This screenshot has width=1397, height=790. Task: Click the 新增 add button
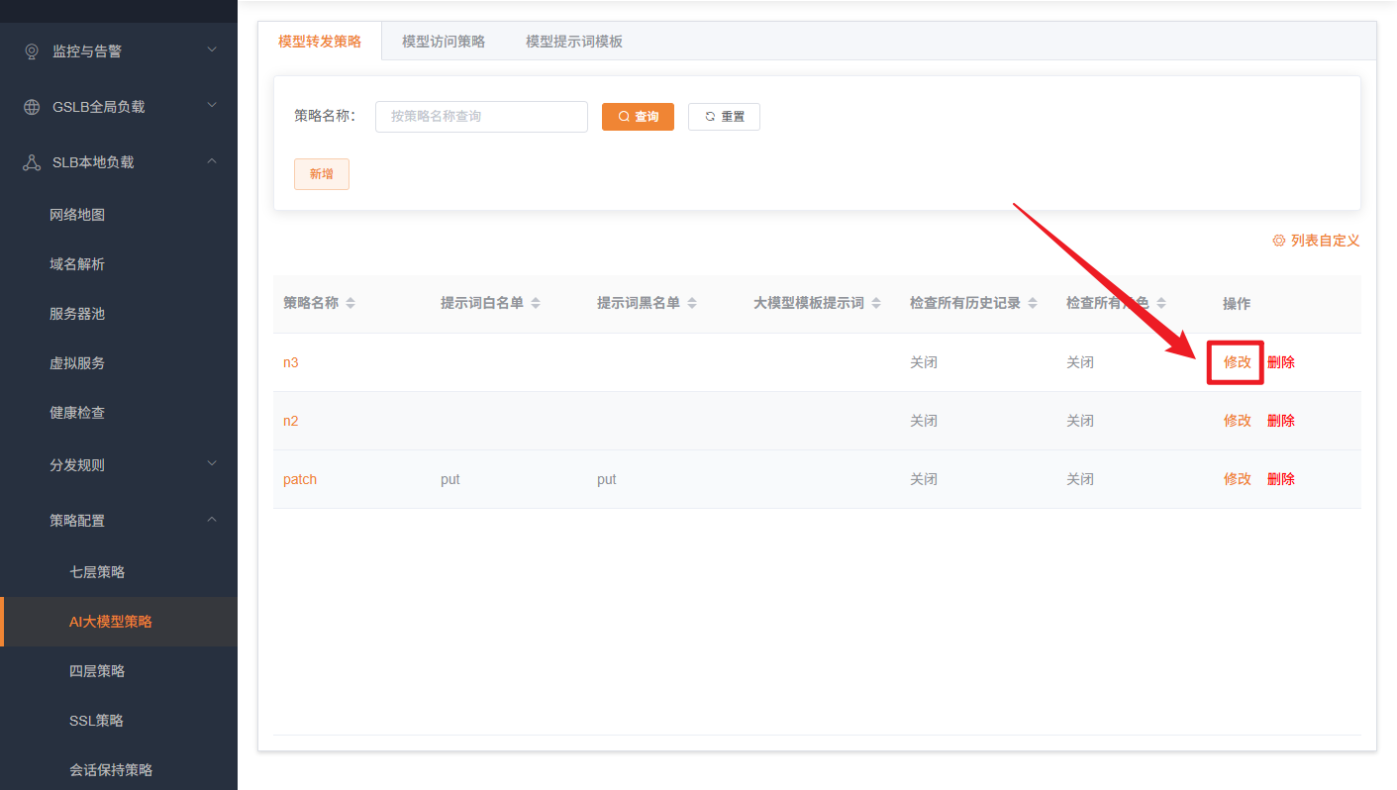pyautogui.click(x=322, y=174)
